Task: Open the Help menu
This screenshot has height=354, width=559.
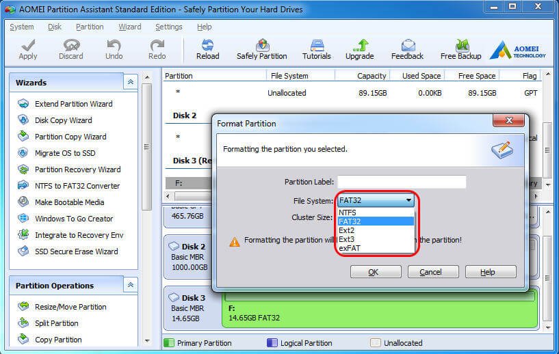Action: tap(205, 27)
